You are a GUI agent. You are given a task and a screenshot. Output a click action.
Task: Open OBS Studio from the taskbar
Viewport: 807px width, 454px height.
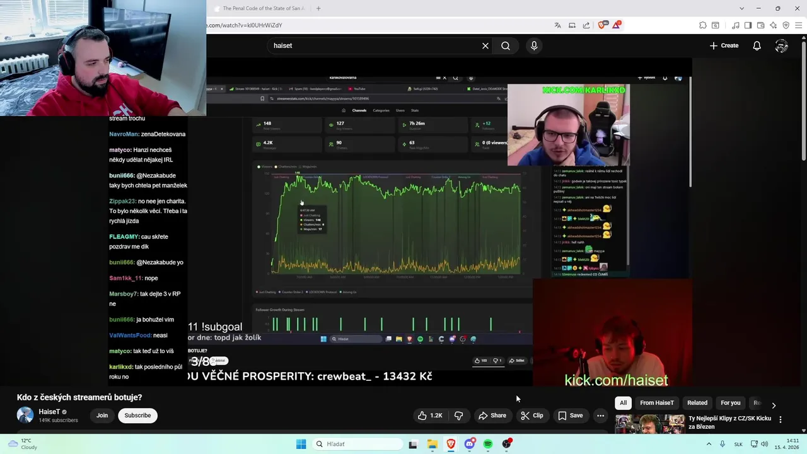click(x=507, y=444)
